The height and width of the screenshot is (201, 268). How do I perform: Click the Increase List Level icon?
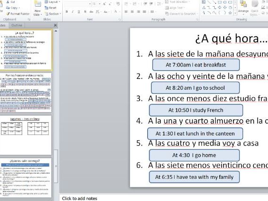[151, 4]
